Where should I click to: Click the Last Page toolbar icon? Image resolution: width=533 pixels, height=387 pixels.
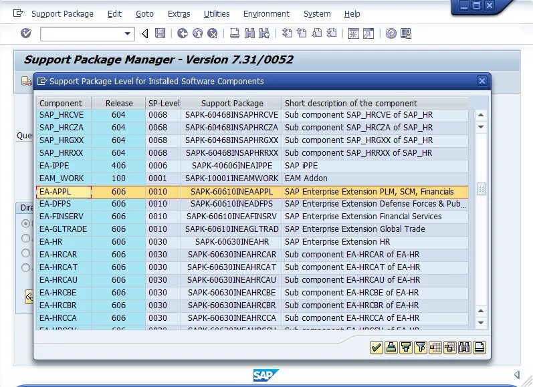[332, 33]
